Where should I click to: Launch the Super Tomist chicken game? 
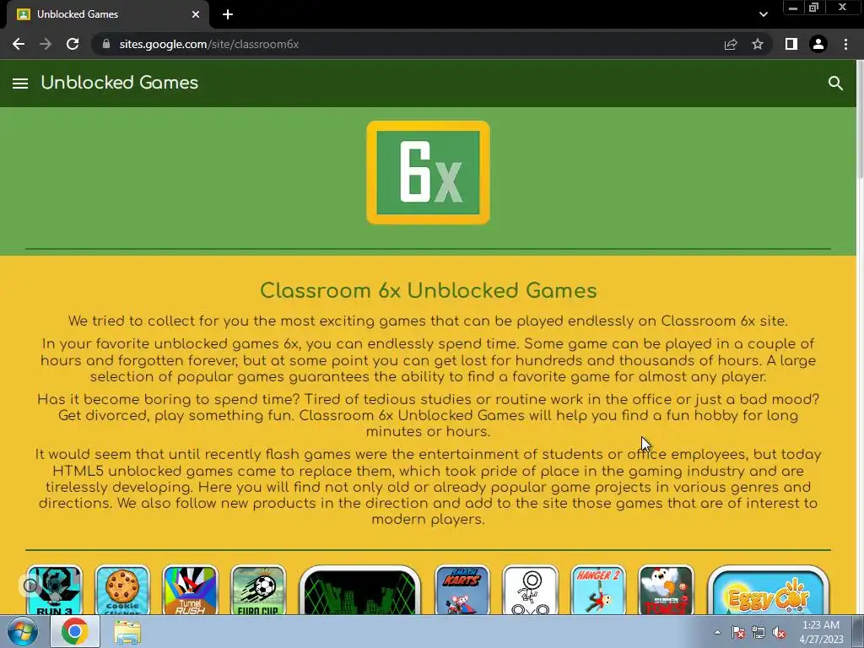[x=667, y=590]
